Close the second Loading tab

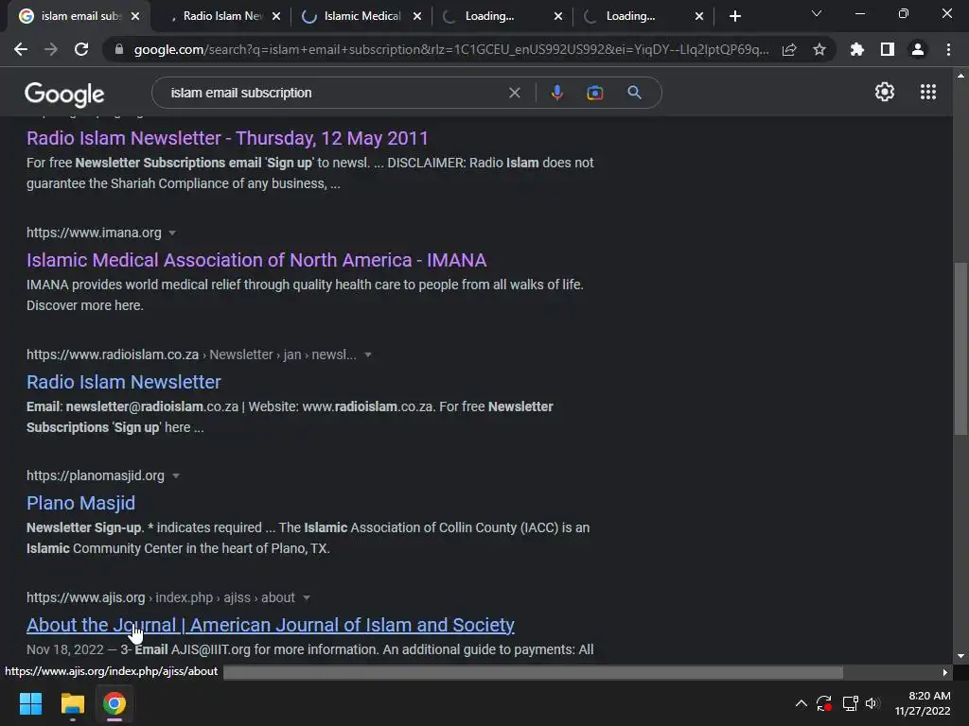tap(699, 16)
